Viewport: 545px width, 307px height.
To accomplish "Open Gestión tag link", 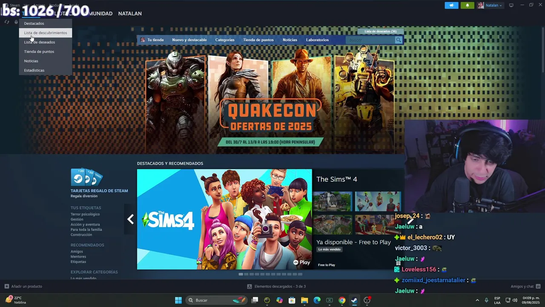I will [77, 220].
